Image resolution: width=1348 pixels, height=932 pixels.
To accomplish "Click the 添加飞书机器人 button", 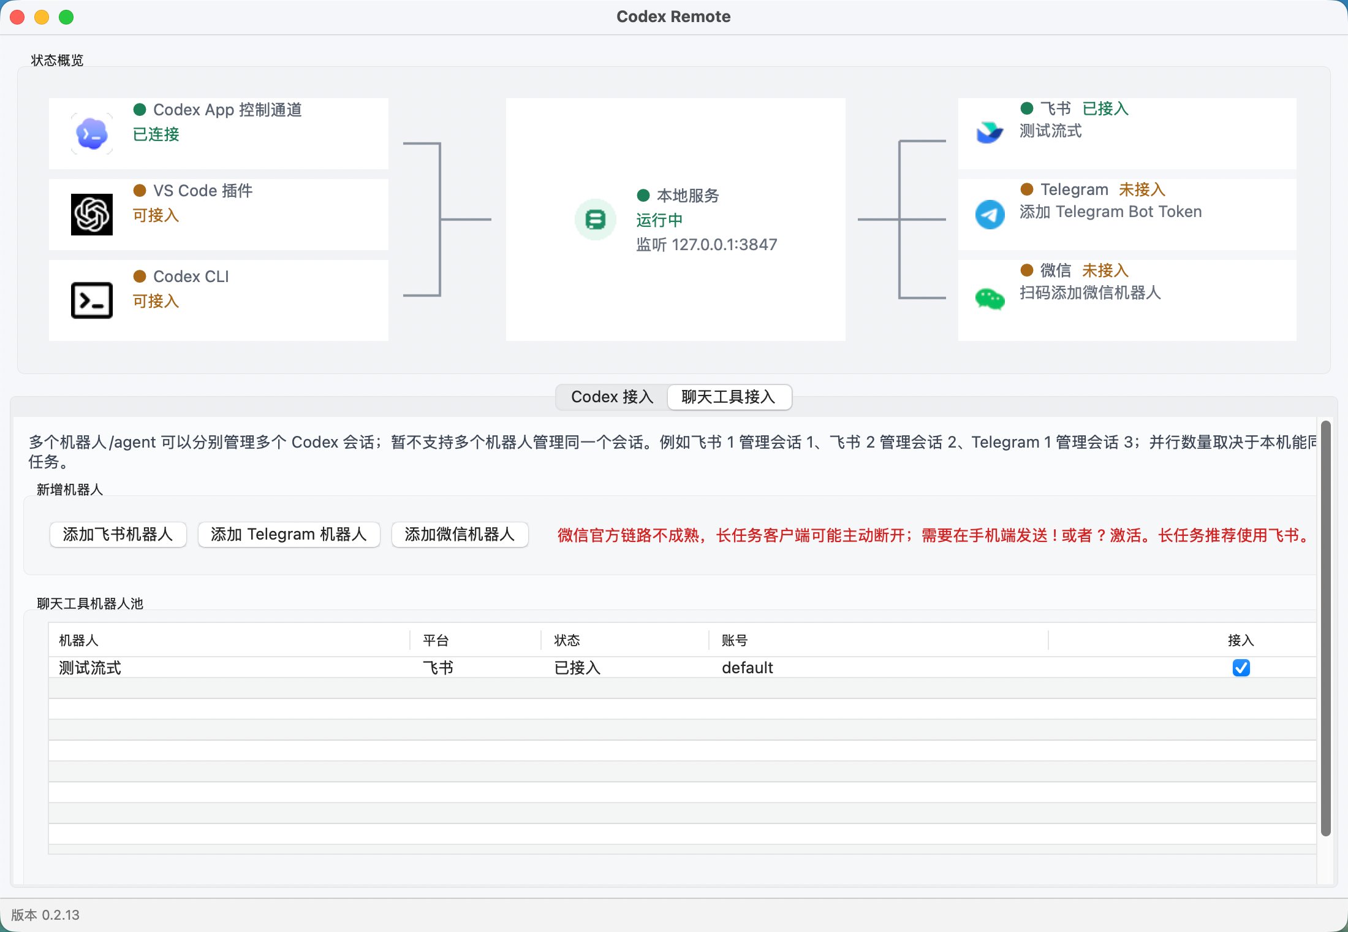I will (x=118, y=534).
